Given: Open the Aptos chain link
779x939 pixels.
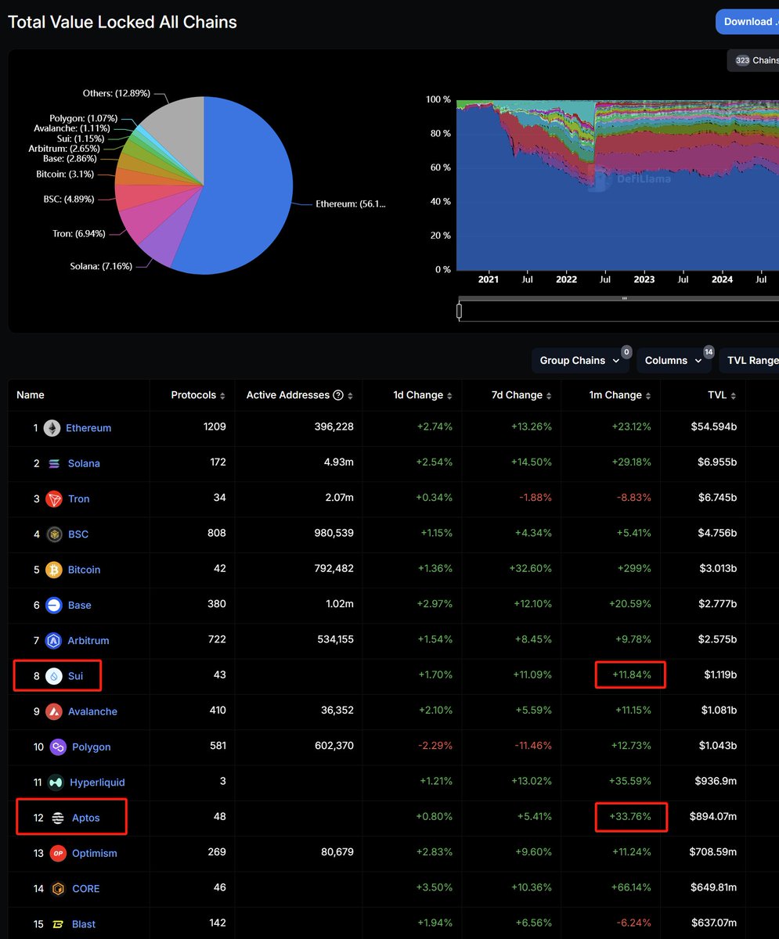Looking at the screenshot, I should [x=85, y=818].
